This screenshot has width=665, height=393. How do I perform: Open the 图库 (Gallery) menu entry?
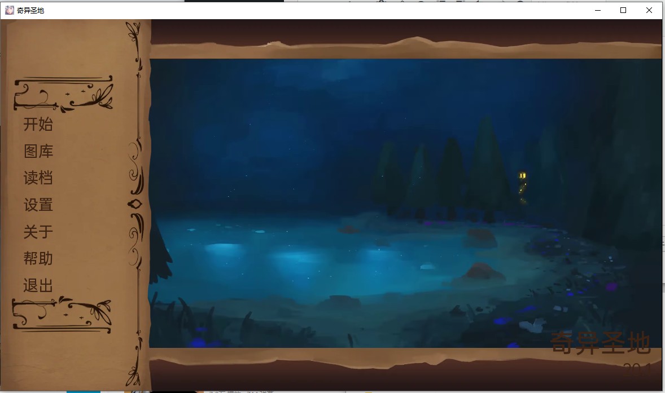pyautogui.click(x=38, y=151)
